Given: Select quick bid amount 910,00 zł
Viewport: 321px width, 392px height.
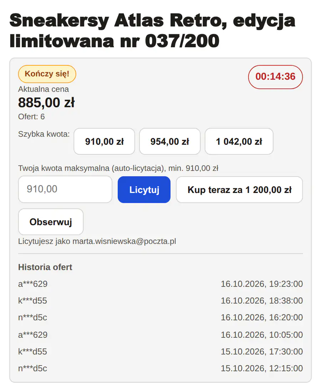Looking at the screenshot, I should point(105,142).
